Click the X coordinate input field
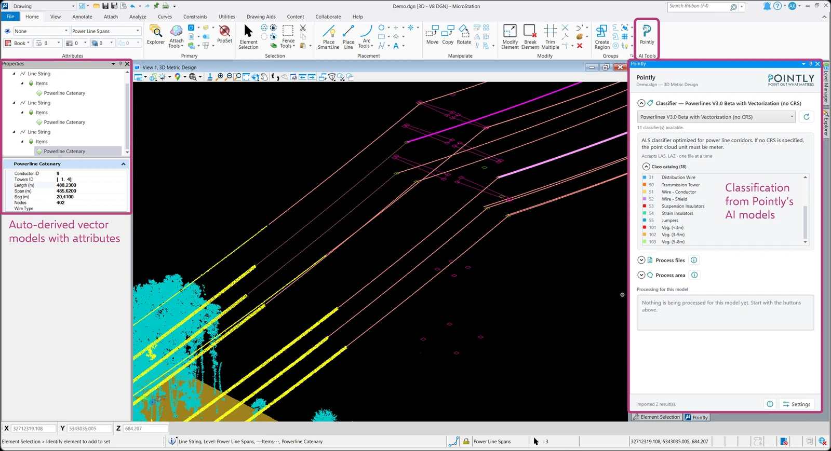Viewport: 831px width, 451px height. tap(33, 428)
